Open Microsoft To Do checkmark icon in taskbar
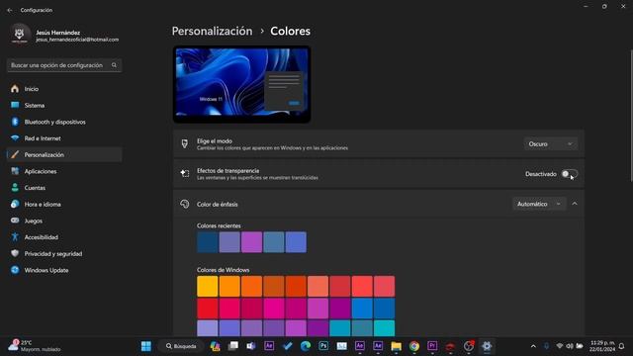This screenshot has width=633, height=356. 287,346
